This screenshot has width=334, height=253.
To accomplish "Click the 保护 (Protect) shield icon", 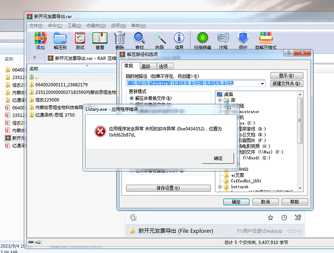I will pos(243,40).
